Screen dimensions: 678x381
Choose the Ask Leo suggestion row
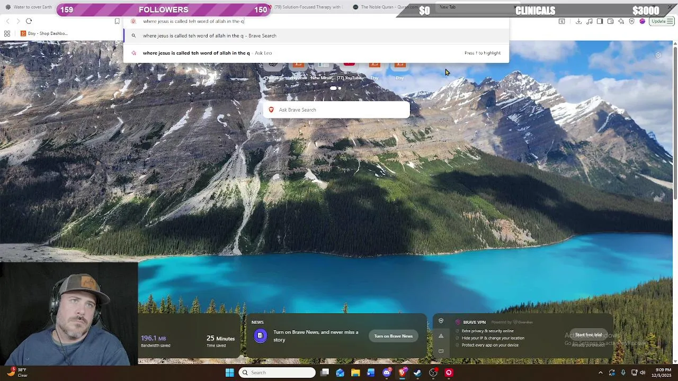[316, 53]
